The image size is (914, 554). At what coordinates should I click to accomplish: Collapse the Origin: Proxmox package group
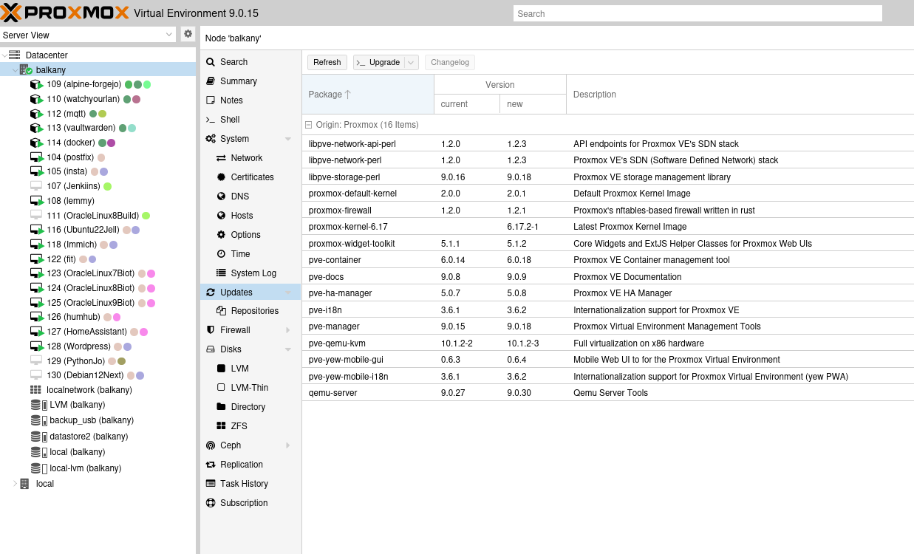point(309,125)
